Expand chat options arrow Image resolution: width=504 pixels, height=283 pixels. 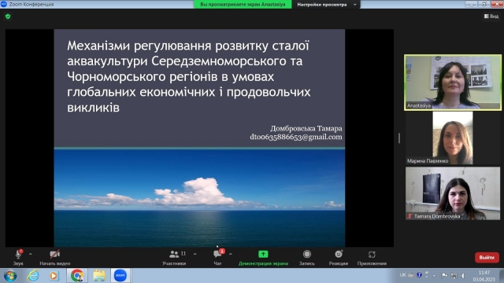(231, 254)
